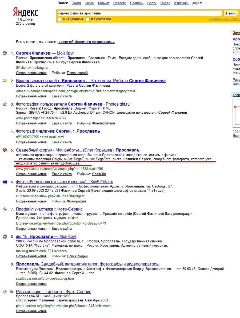Click the svadbayar.nm.ru/fotovideo/catalog.htm URL

pyautogui.click(x=45, y=278)
